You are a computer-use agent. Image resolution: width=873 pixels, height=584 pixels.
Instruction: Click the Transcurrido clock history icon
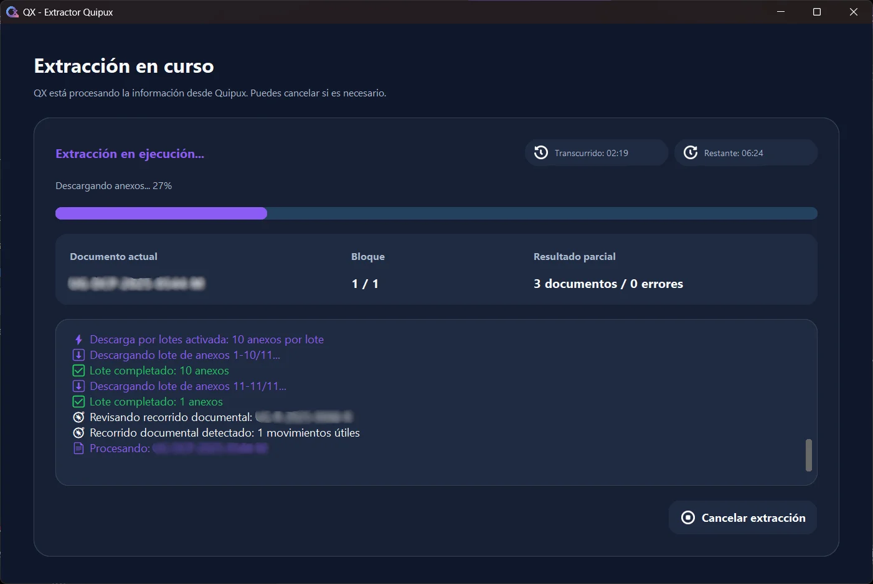click(541, 152)
